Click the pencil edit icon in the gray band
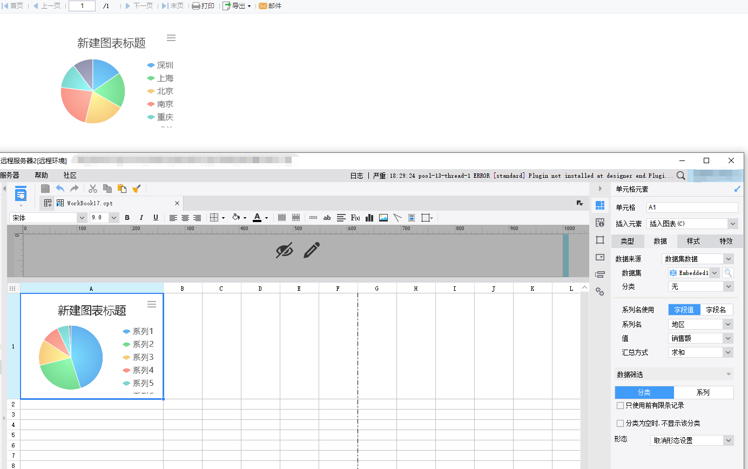 (x=312, y=250)
